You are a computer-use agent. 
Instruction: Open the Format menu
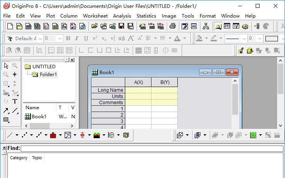click(x=207, y=16)
